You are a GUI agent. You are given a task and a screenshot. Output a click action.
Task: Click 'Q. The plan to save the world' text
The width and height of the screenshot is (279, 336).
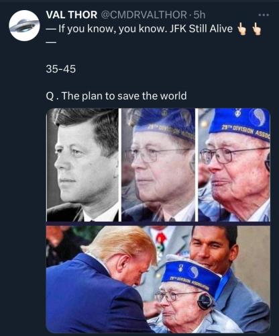[116, 96]
